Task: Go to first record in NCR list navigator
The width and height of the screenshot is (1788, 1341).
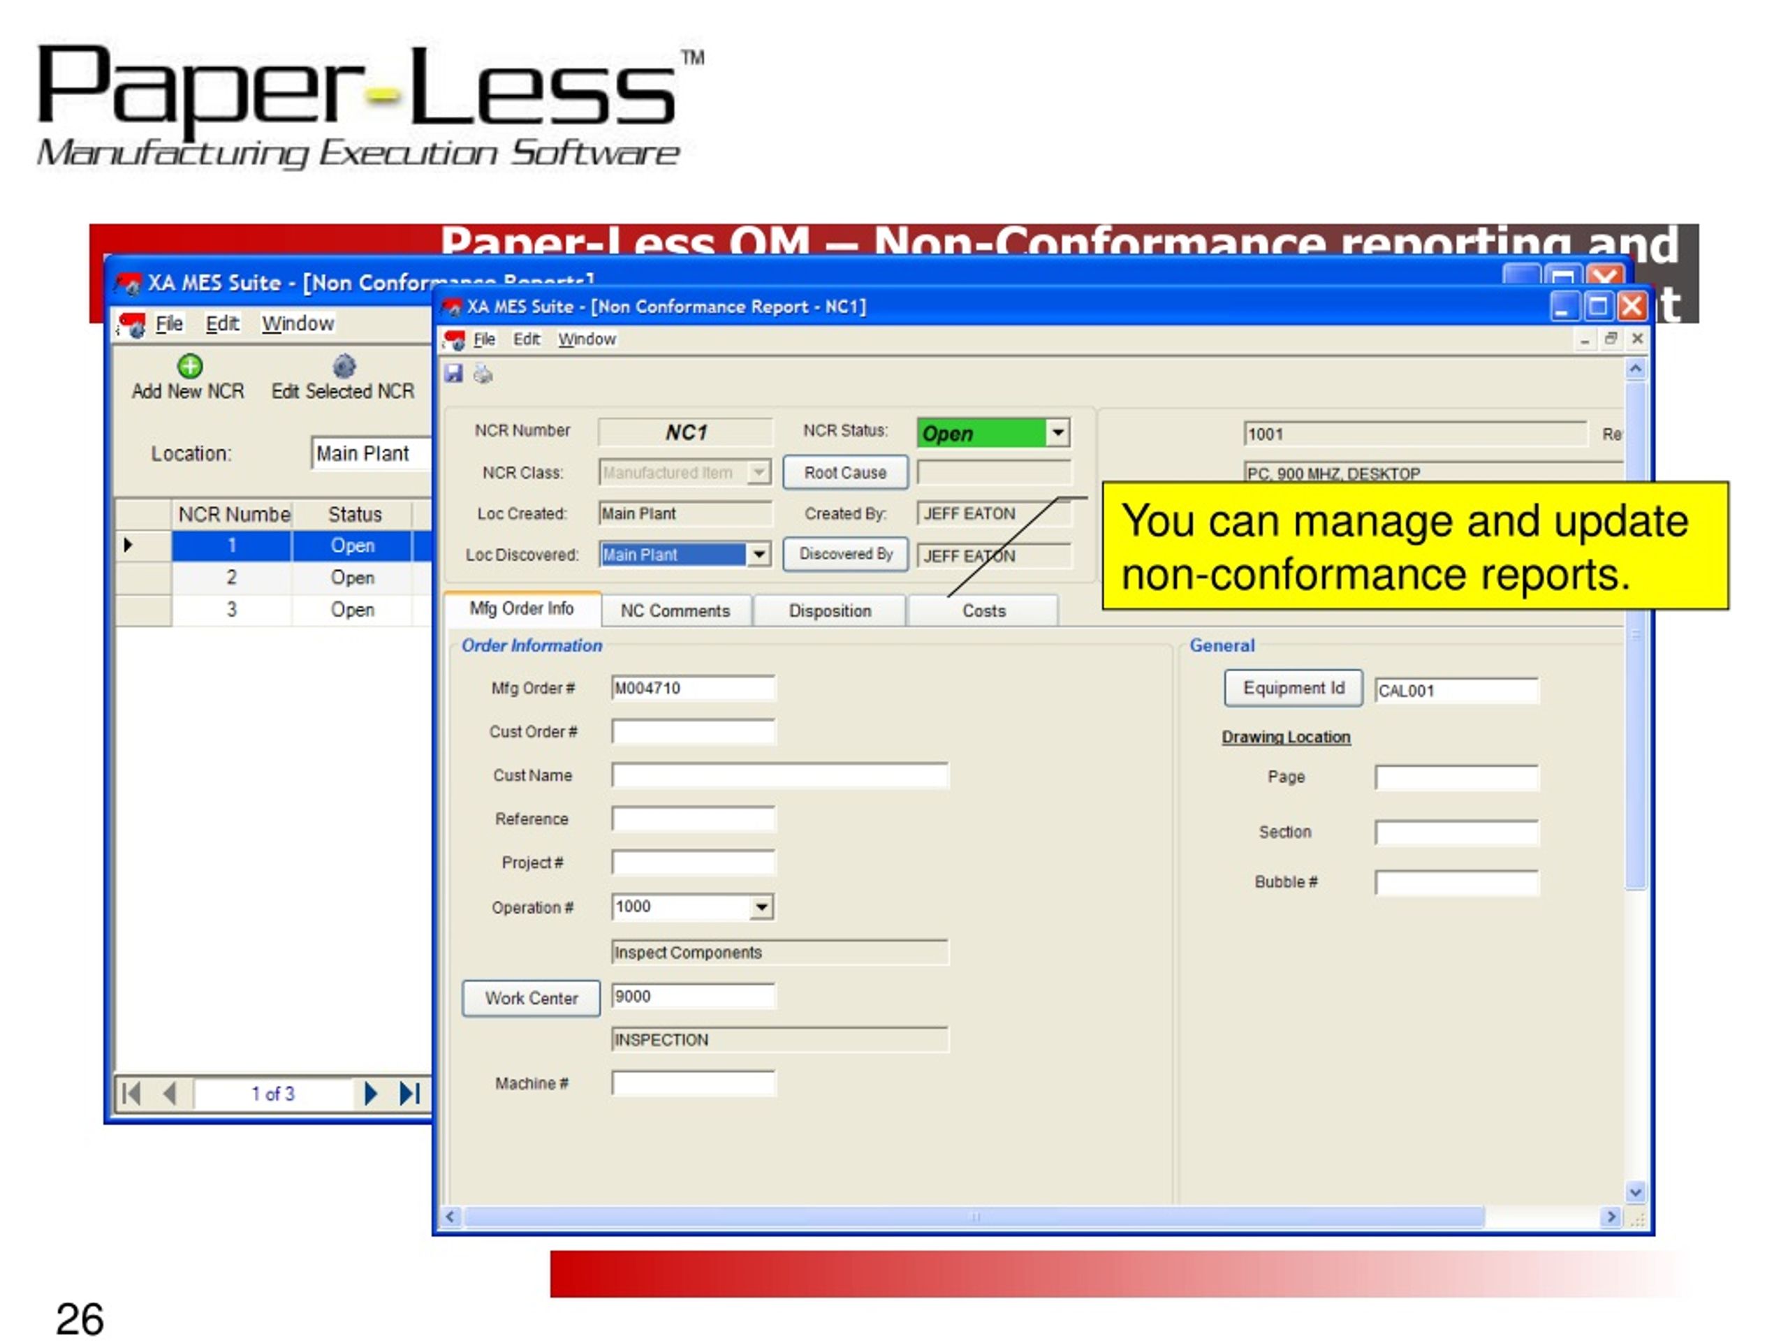Action: point(131,1094)
